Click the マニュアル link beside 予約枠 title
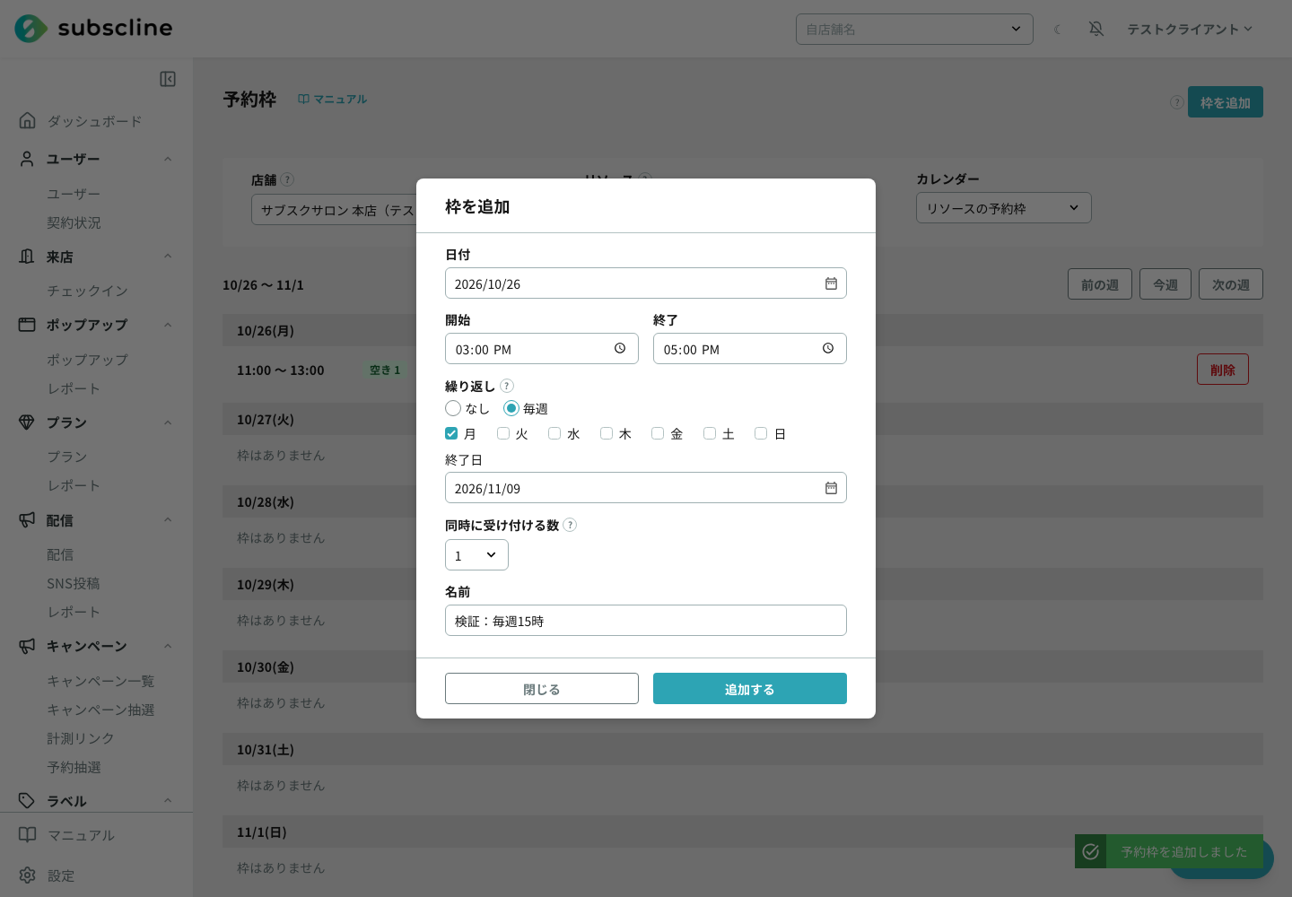 tap(333, 99)
